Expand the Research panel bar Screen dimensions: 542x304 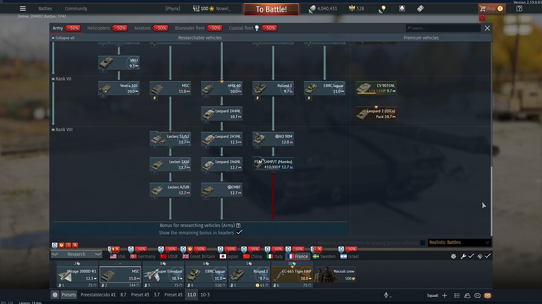[x=76, y=254]
